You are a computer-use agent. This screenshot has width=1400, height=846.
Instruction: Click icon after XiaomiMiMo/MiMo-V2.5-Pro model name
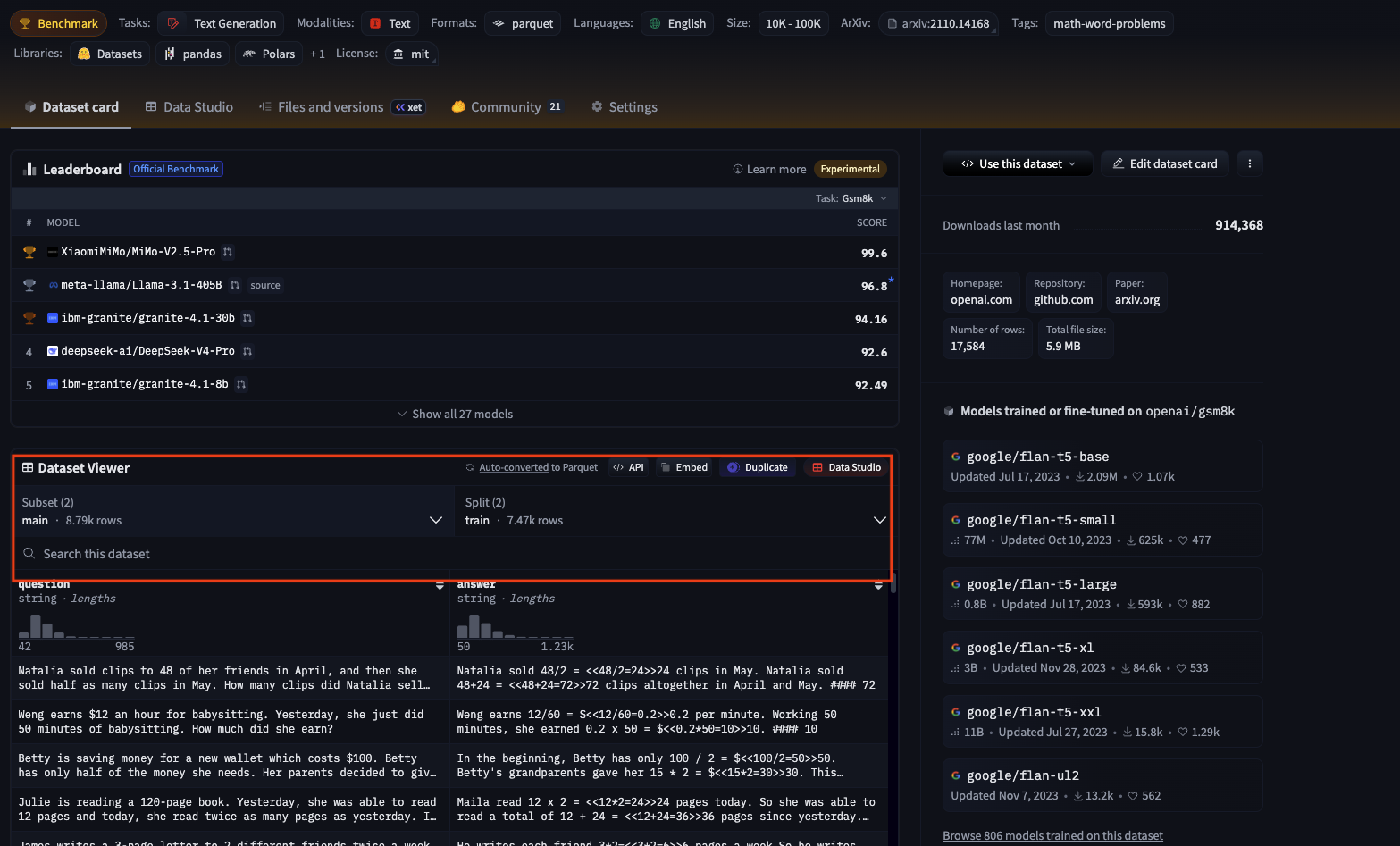(x=228, y=252)
